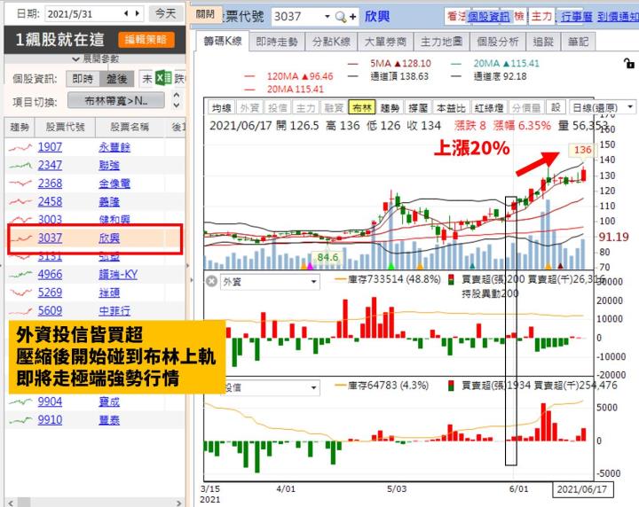The width and height of the screenshot is (639, 507).
Task: Toggle the 投信 overlay button
Action: pos(278,108)
